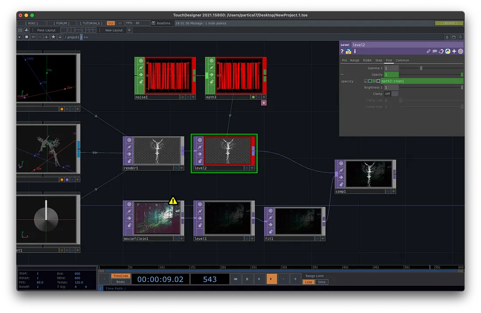This screenshot has width=481, height=313.
Task: Collapse the Opacity parameter expander
Action: point(342,75)
